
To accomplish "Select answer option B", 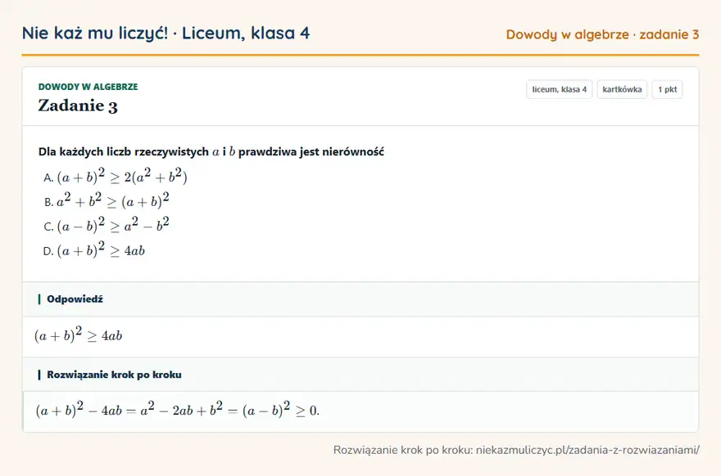I will [107, 200].
